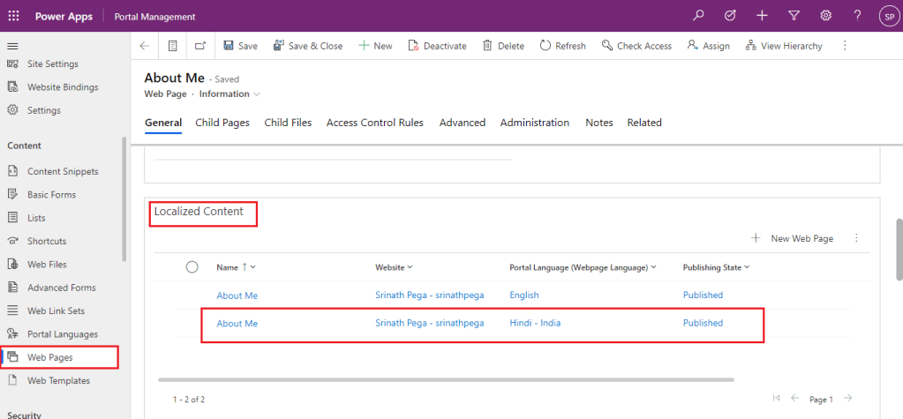
Task: Open the Power Apps app launcher waffle
Action: [14, 16]
